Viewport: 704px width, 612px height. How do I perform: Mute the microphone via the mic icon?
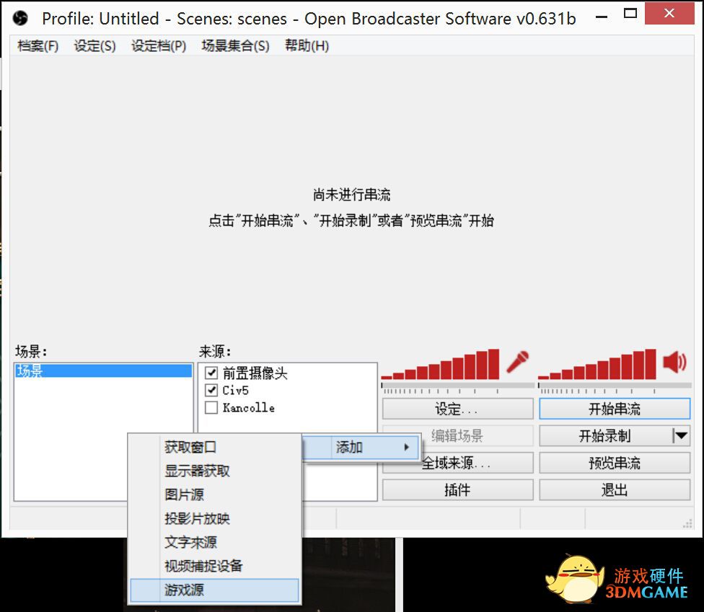[x=518, y=362]
